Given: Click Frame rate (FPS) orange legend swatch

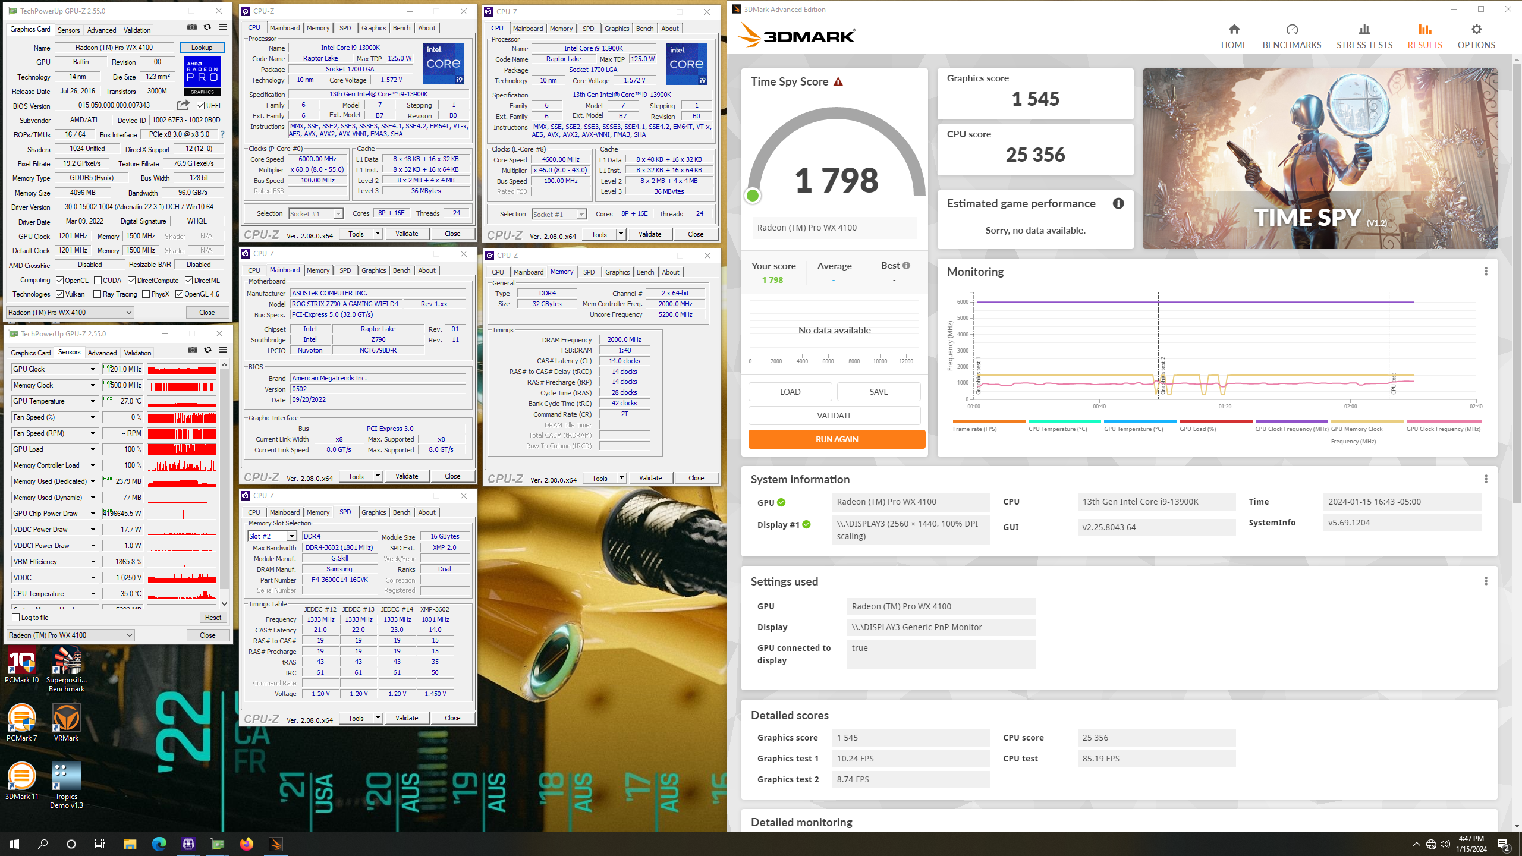Looking at the screenshot, I should coord(989,421).
